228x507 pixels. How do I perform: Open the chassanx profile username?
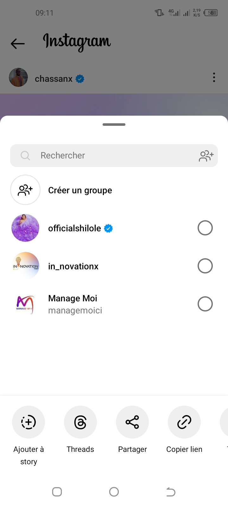click(x=54, y=79)
